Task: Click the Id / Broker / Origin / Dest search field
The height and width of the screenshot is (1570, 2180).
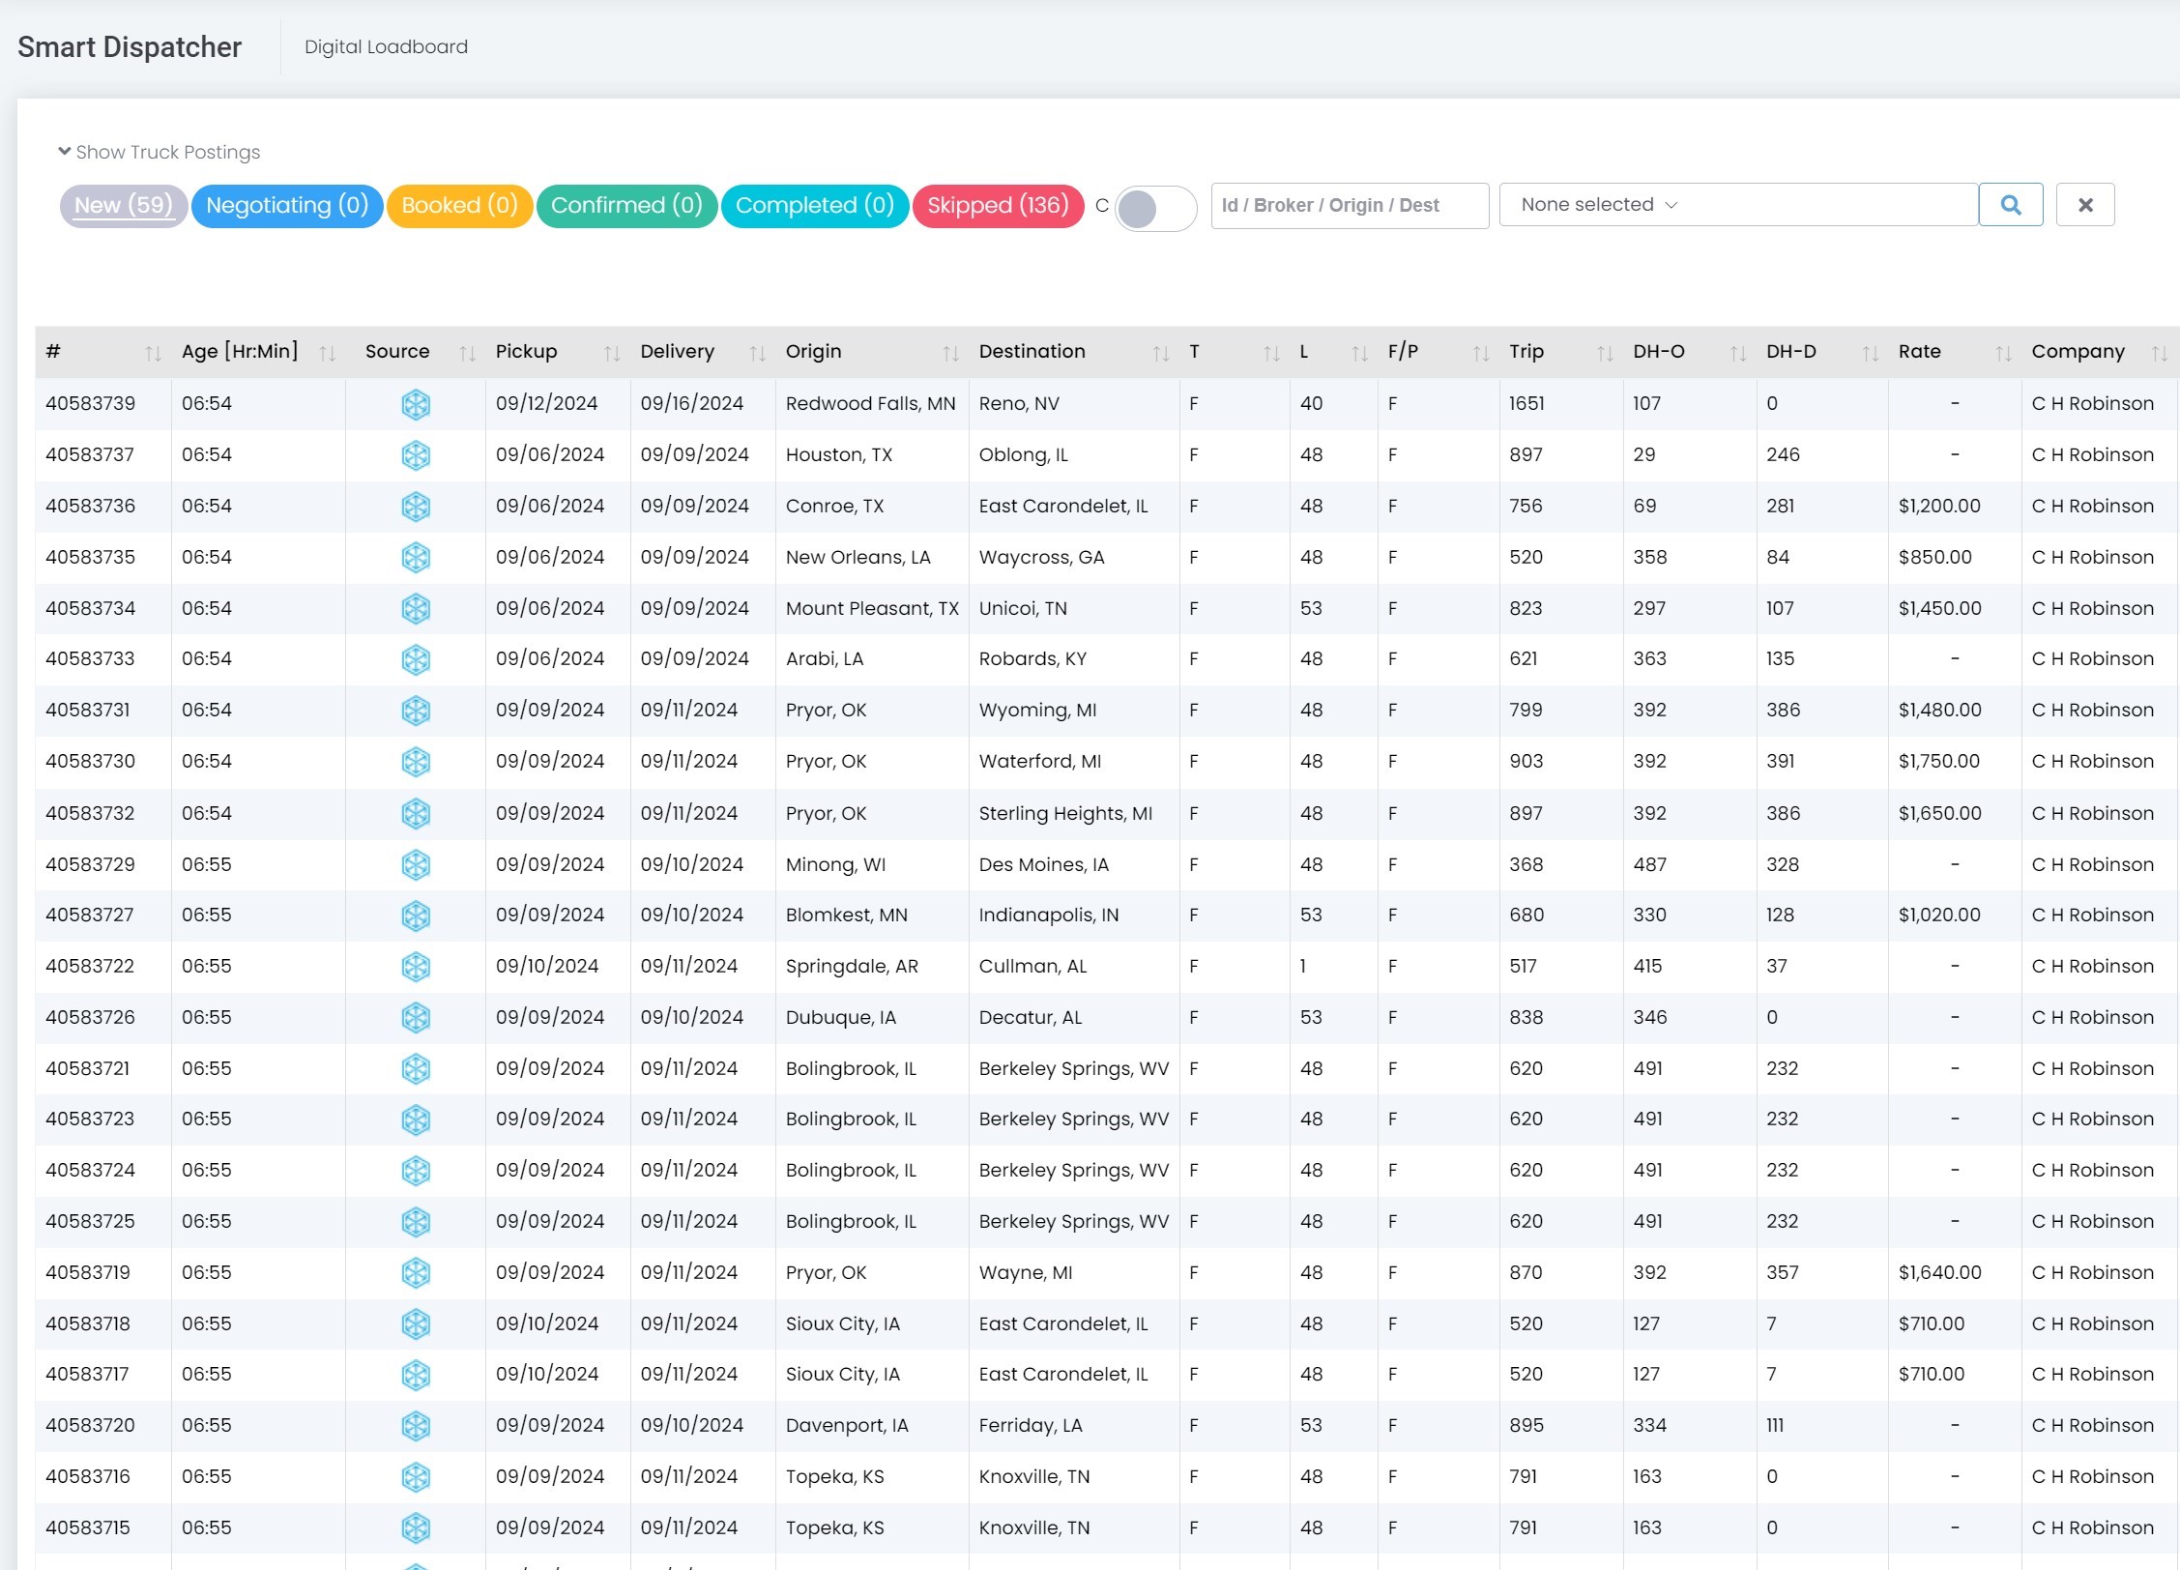Action: click(1349, 204)
